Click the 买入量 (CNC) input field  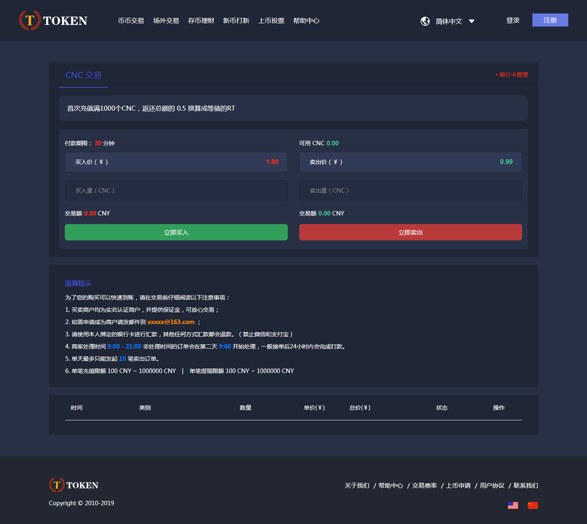pos(176,191)
